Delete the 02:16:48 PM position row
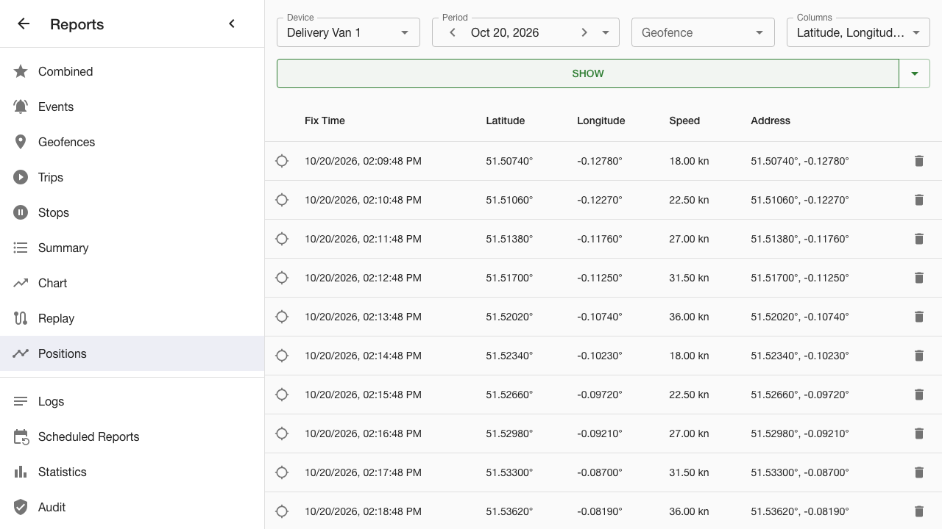This screenshot has height=529, width=942. point(918,433)
